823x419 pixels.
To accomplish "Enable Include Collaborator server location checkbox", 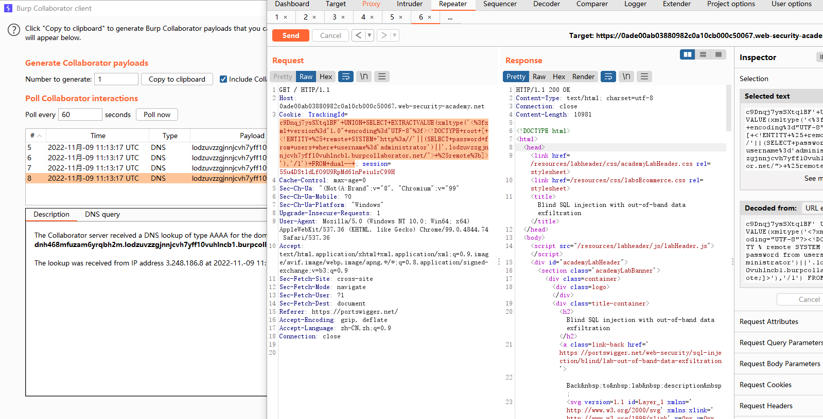I will click(223, 79).
